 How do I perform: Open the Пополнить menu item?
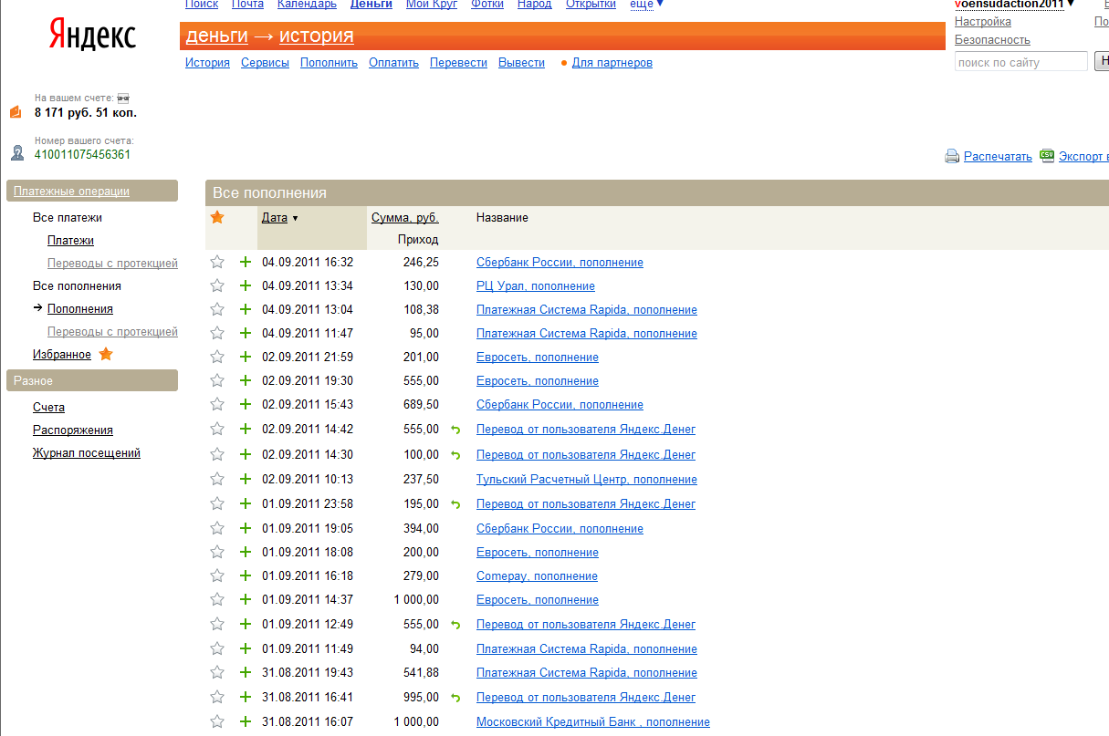pyautogui.click(x=329, y=63)
